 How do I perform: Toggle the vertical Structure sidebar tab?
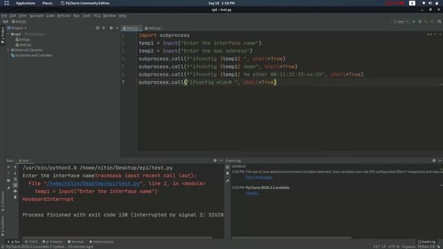tap(3, 201)
